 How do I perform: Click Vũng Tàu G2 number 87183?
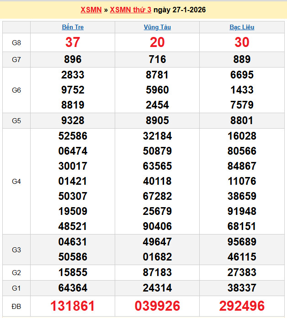point(157,272)
